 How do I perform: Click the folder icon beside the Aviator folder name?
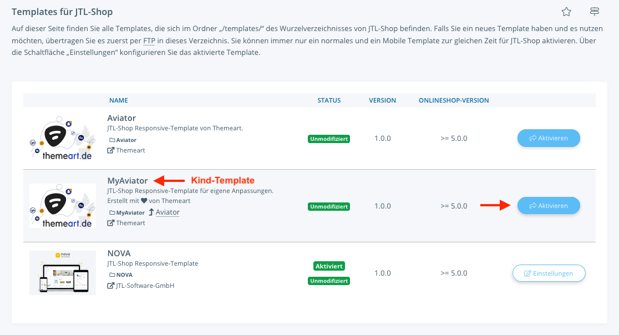tap(112, 140)
